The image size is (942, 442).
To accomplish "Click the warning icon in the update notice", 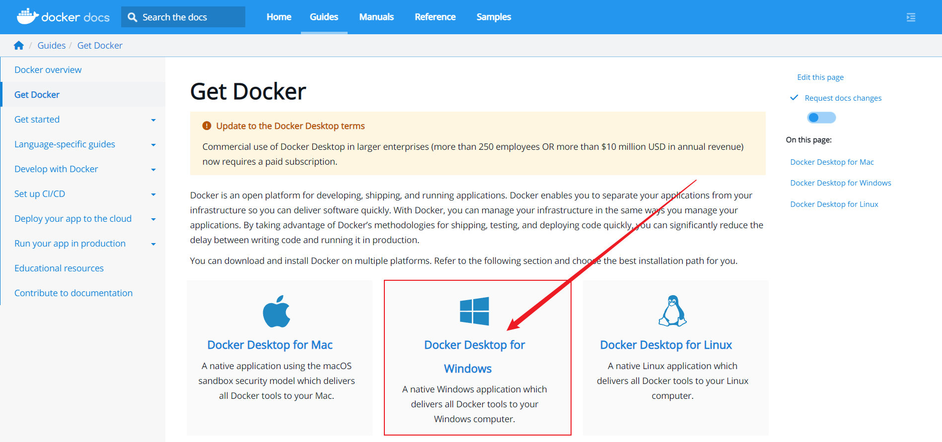I will click(207, 126).
